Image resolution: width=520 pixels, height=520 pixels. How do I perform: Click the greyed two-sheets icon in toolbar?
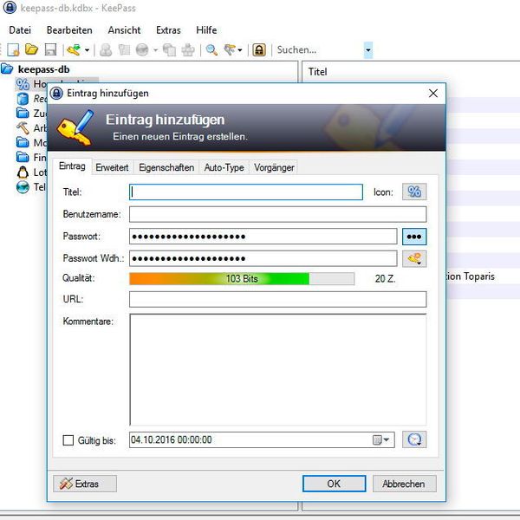(170, 50)
